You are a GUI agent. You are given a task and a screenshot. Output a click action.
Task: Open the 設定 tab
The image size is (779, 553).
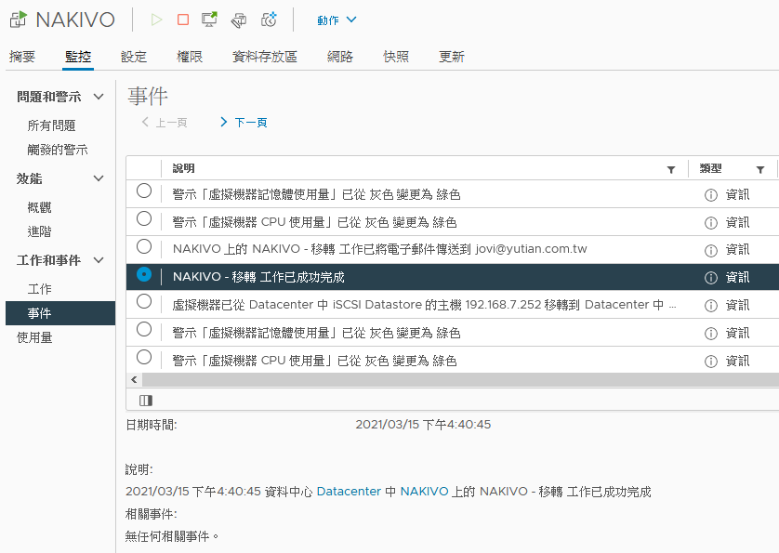pyautogui.click(x=134, y=57)
